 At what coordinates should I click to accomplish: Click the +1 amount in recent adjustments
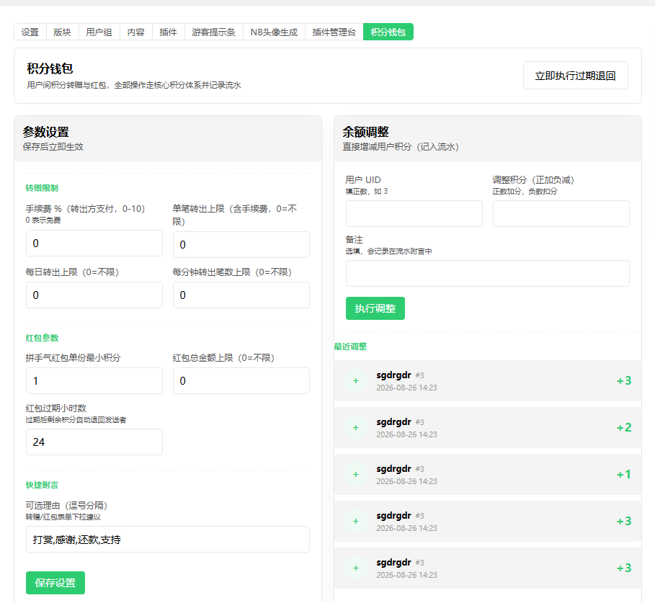pos(624,474)
